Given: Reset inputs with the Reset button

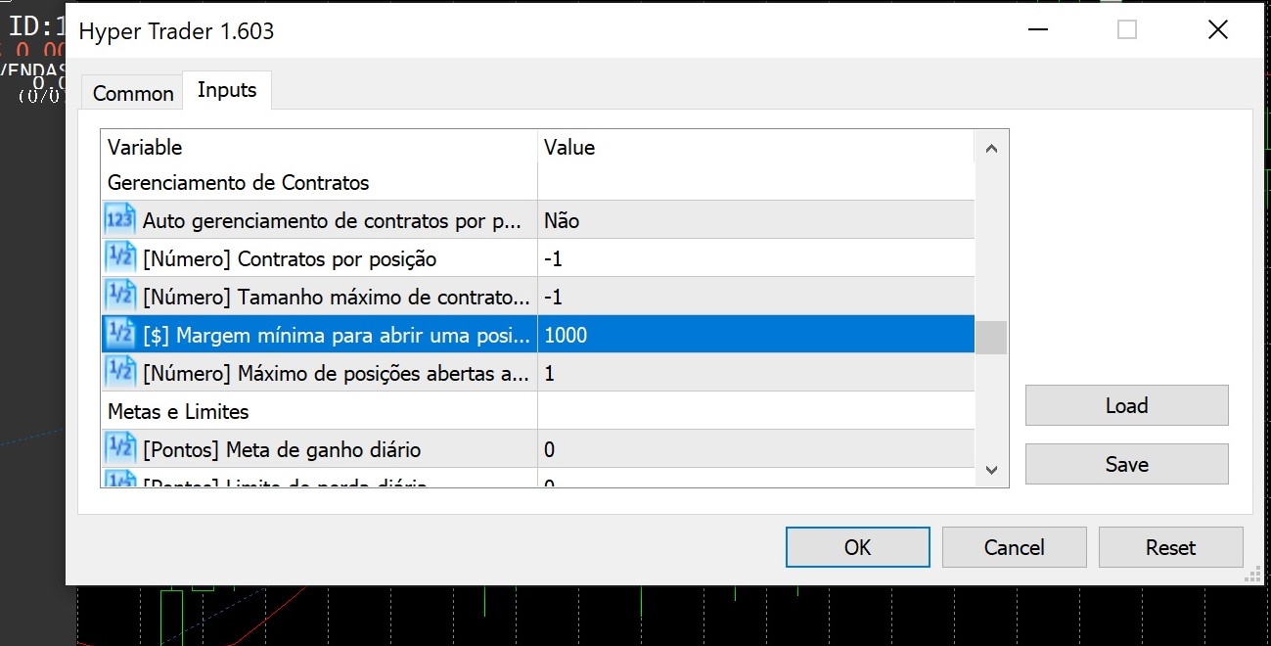Looking at the screenshot, I should (1170, 547).
